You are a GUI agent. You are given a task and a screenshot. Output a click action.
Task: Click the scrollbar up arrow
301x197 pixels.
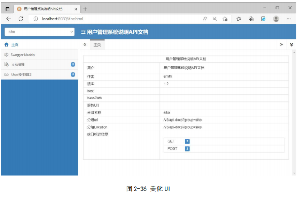pos(294,52)
